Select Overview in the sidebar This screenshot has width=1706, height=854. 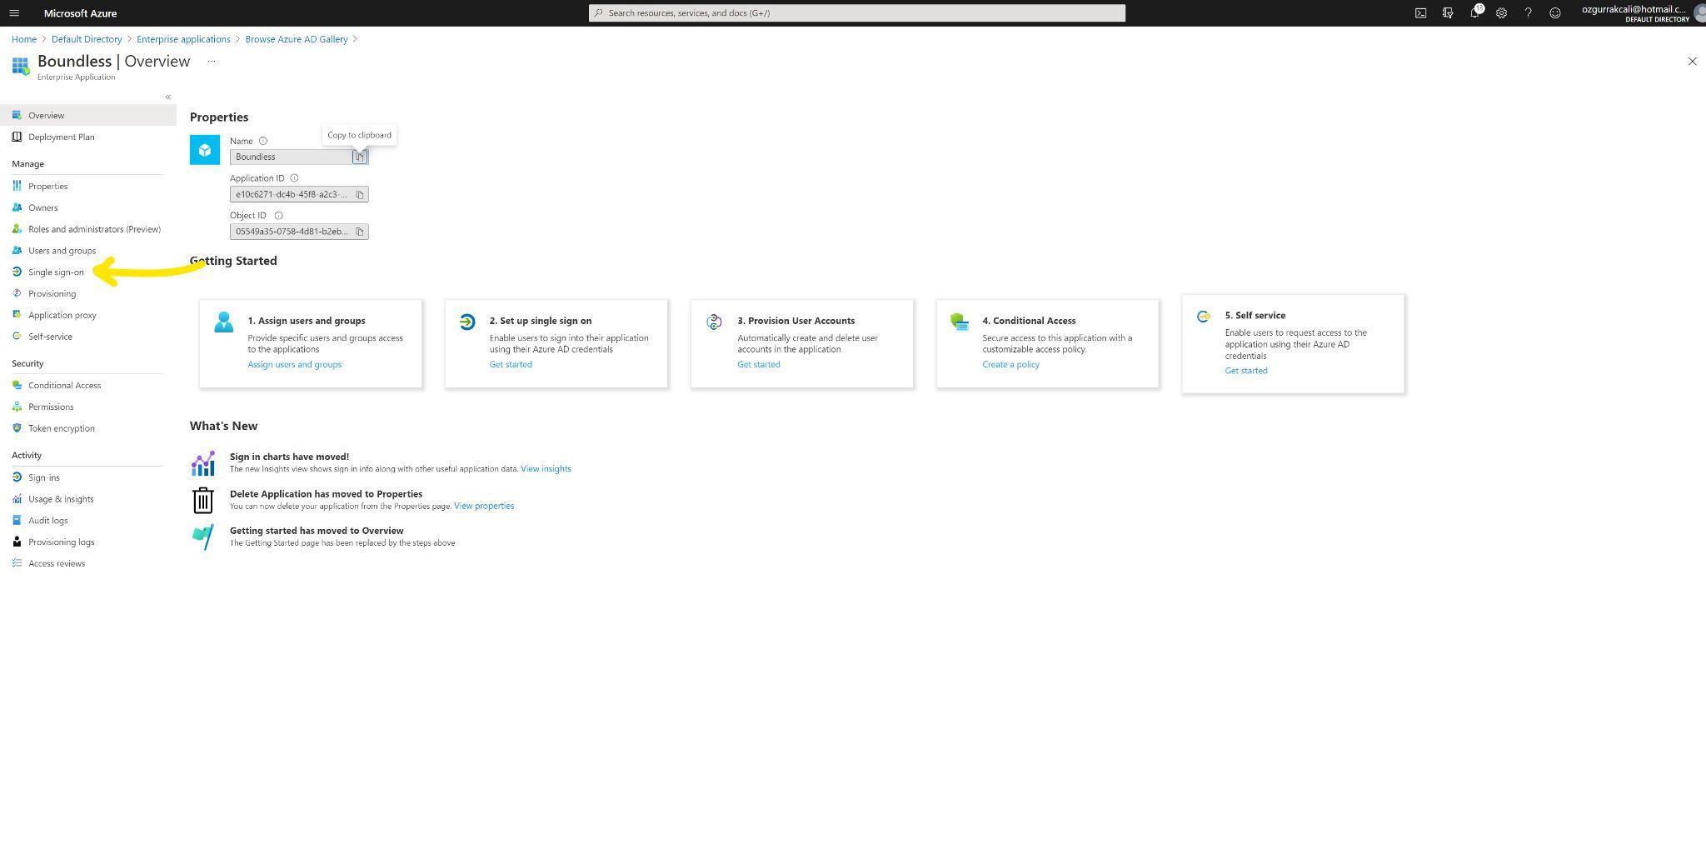coord(88,115)
